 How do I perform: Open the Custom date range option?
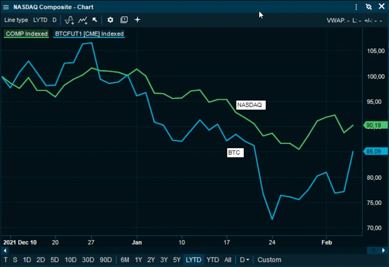[x=270, y=260]
